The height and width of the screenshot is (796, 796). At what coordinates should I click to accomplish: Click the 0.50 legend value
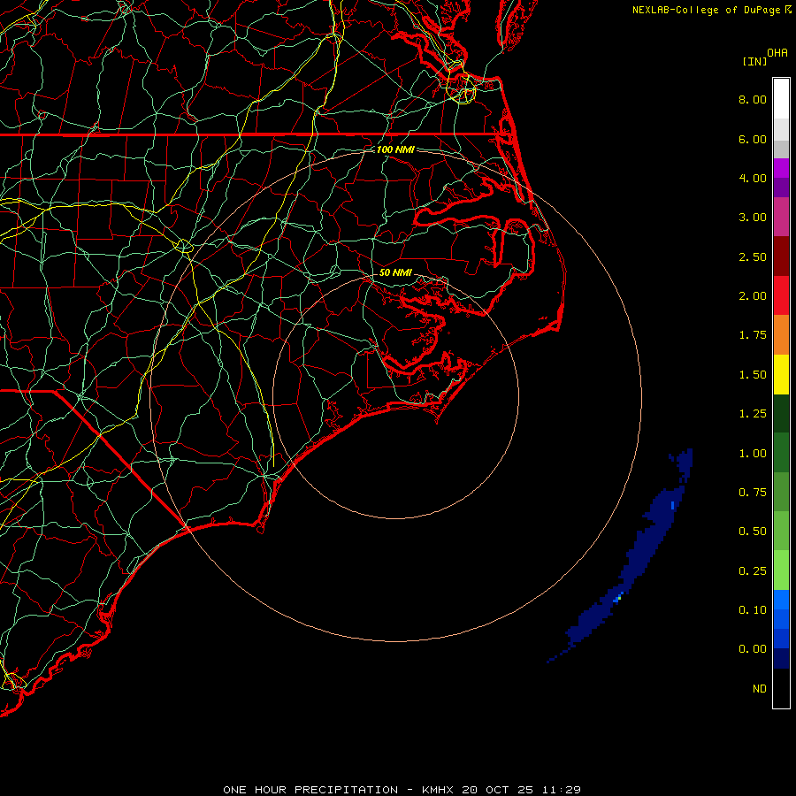(x=753, y=532)
